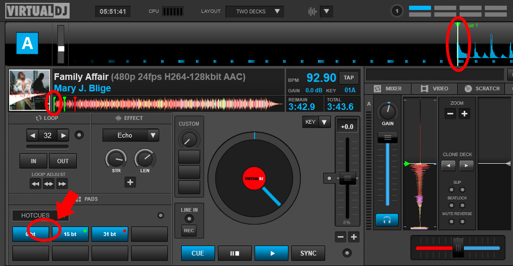Click the empty fourth hotcue pad
The image size is (513, 266).
pos(150,234)
